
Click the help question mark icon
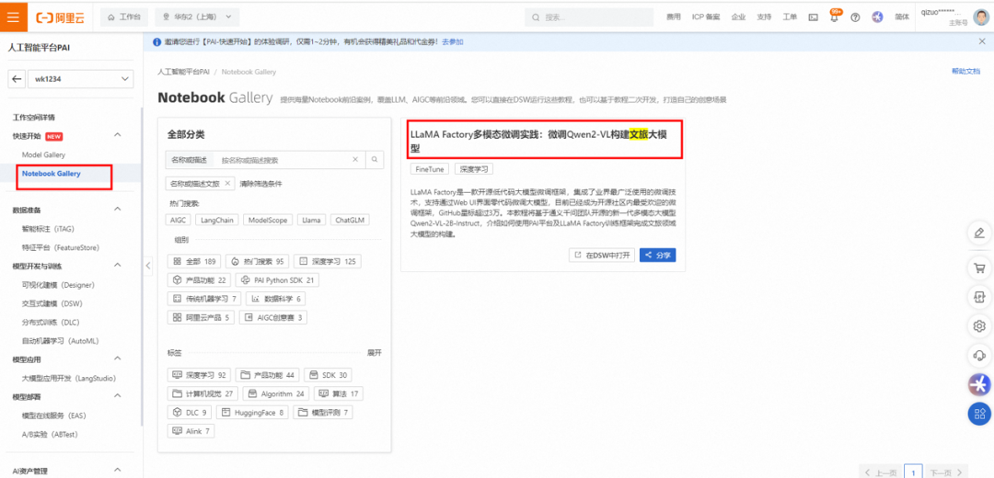point(855,17)
